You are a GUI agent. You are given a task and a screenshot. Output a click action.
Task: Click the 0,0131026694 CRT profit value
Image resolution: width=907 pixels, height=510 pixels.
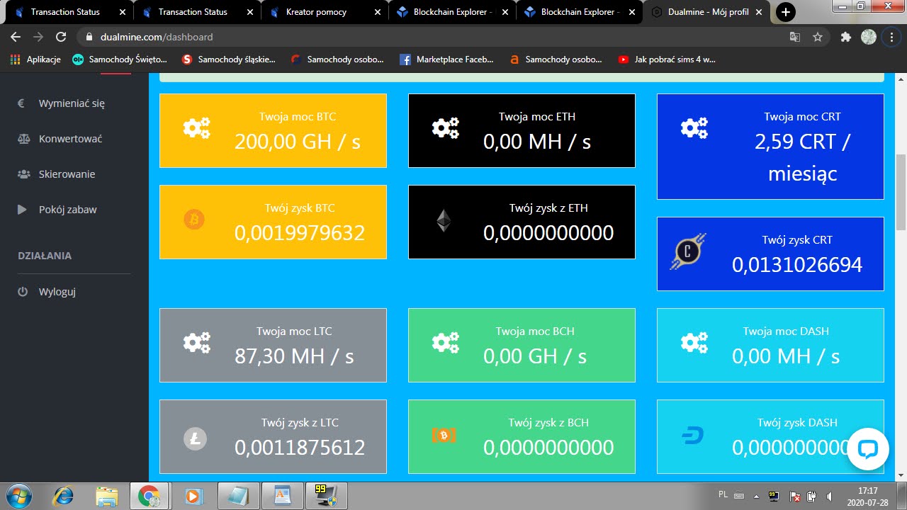[797, 264]
